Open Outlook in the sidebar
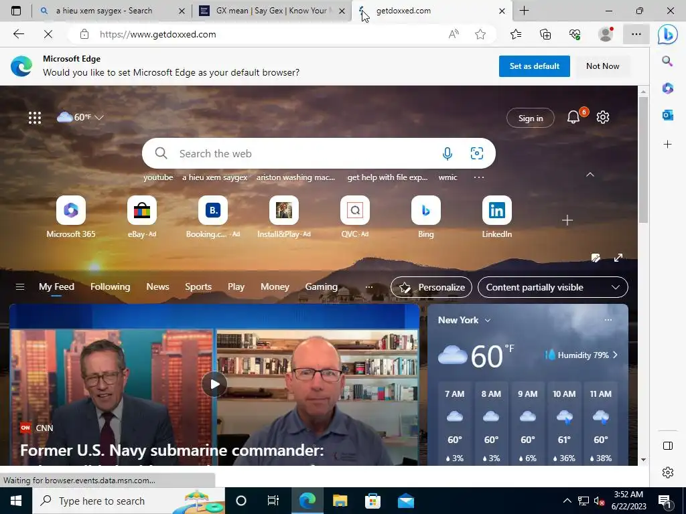The height and width of the screenshot is (514, 686). click(667, 115)
